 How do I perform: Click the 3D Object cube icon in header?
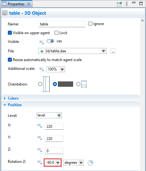5,13
